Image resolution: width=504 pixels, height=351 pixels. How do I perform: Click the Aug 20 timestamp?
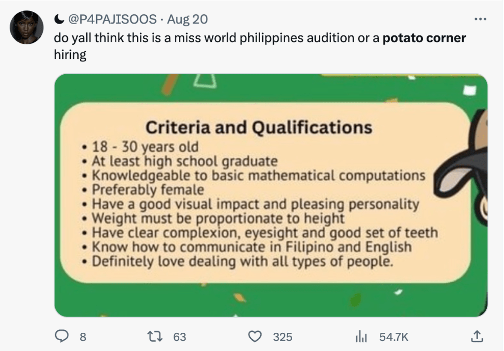(187, 20)
